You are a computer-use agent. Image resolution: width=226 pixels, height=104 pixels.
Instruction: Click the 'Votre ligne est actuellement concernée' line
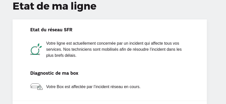112,43
